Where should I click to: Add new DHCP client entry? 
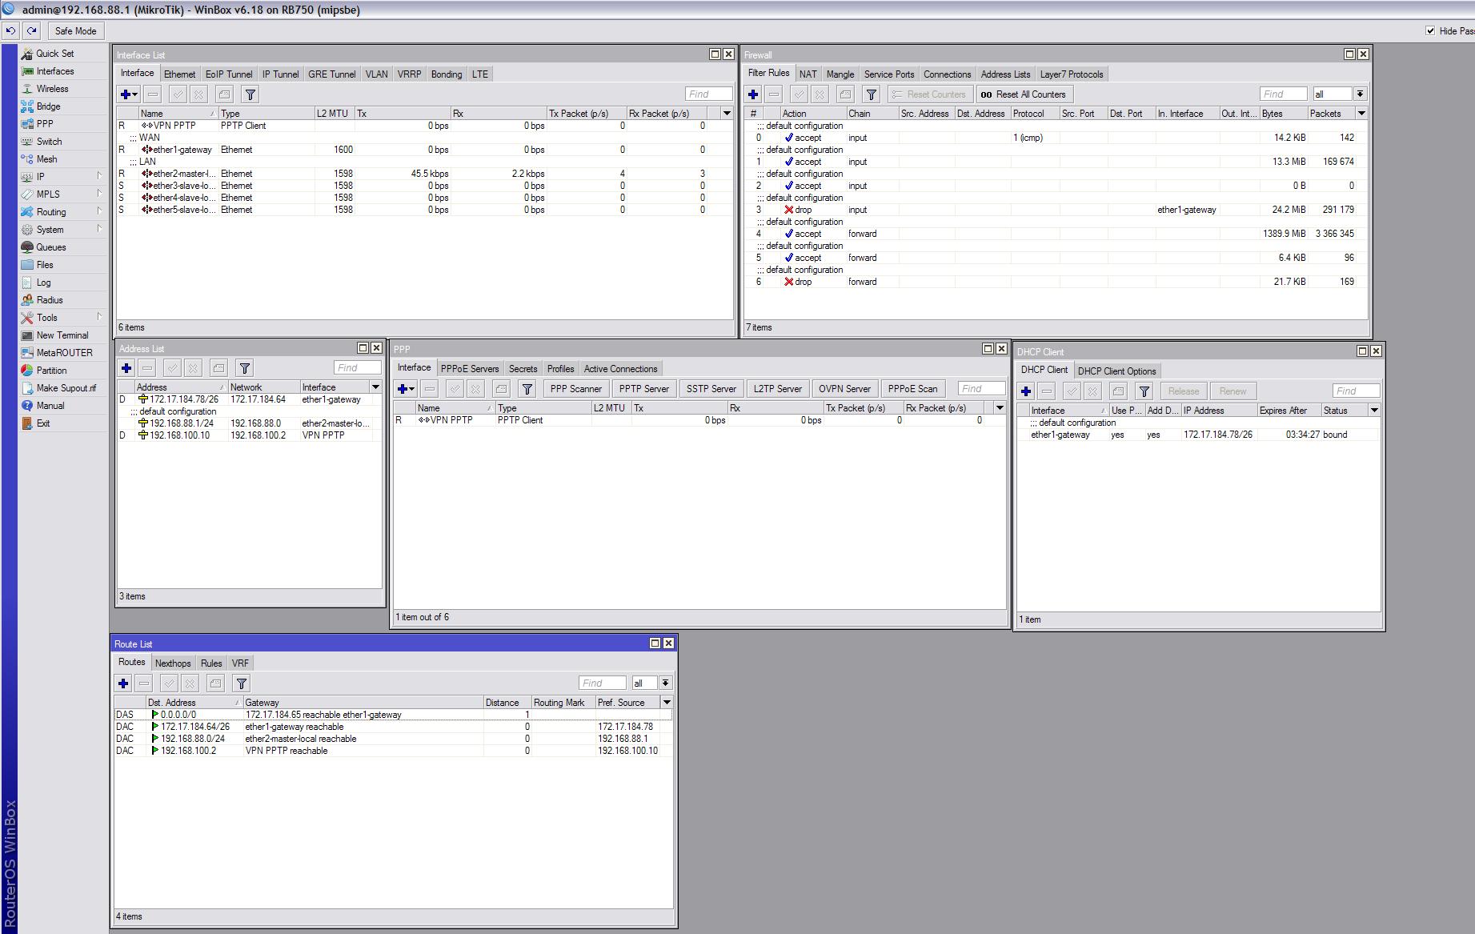click(x=1026, y=391)
